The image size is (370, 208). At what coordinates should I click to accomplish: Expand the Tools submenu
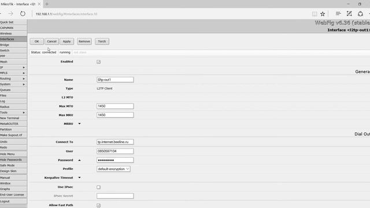13,113
